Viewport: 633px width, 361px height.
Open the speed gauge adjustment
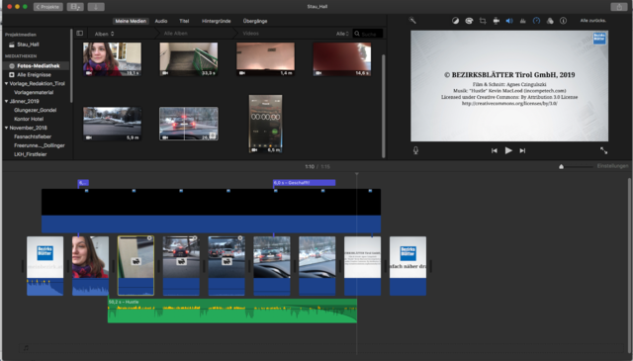[536, 21]
